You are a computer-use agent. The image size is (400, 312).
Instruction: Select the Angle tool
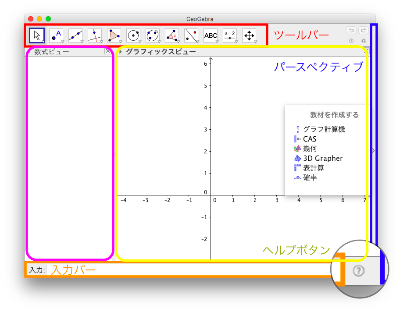172,35
